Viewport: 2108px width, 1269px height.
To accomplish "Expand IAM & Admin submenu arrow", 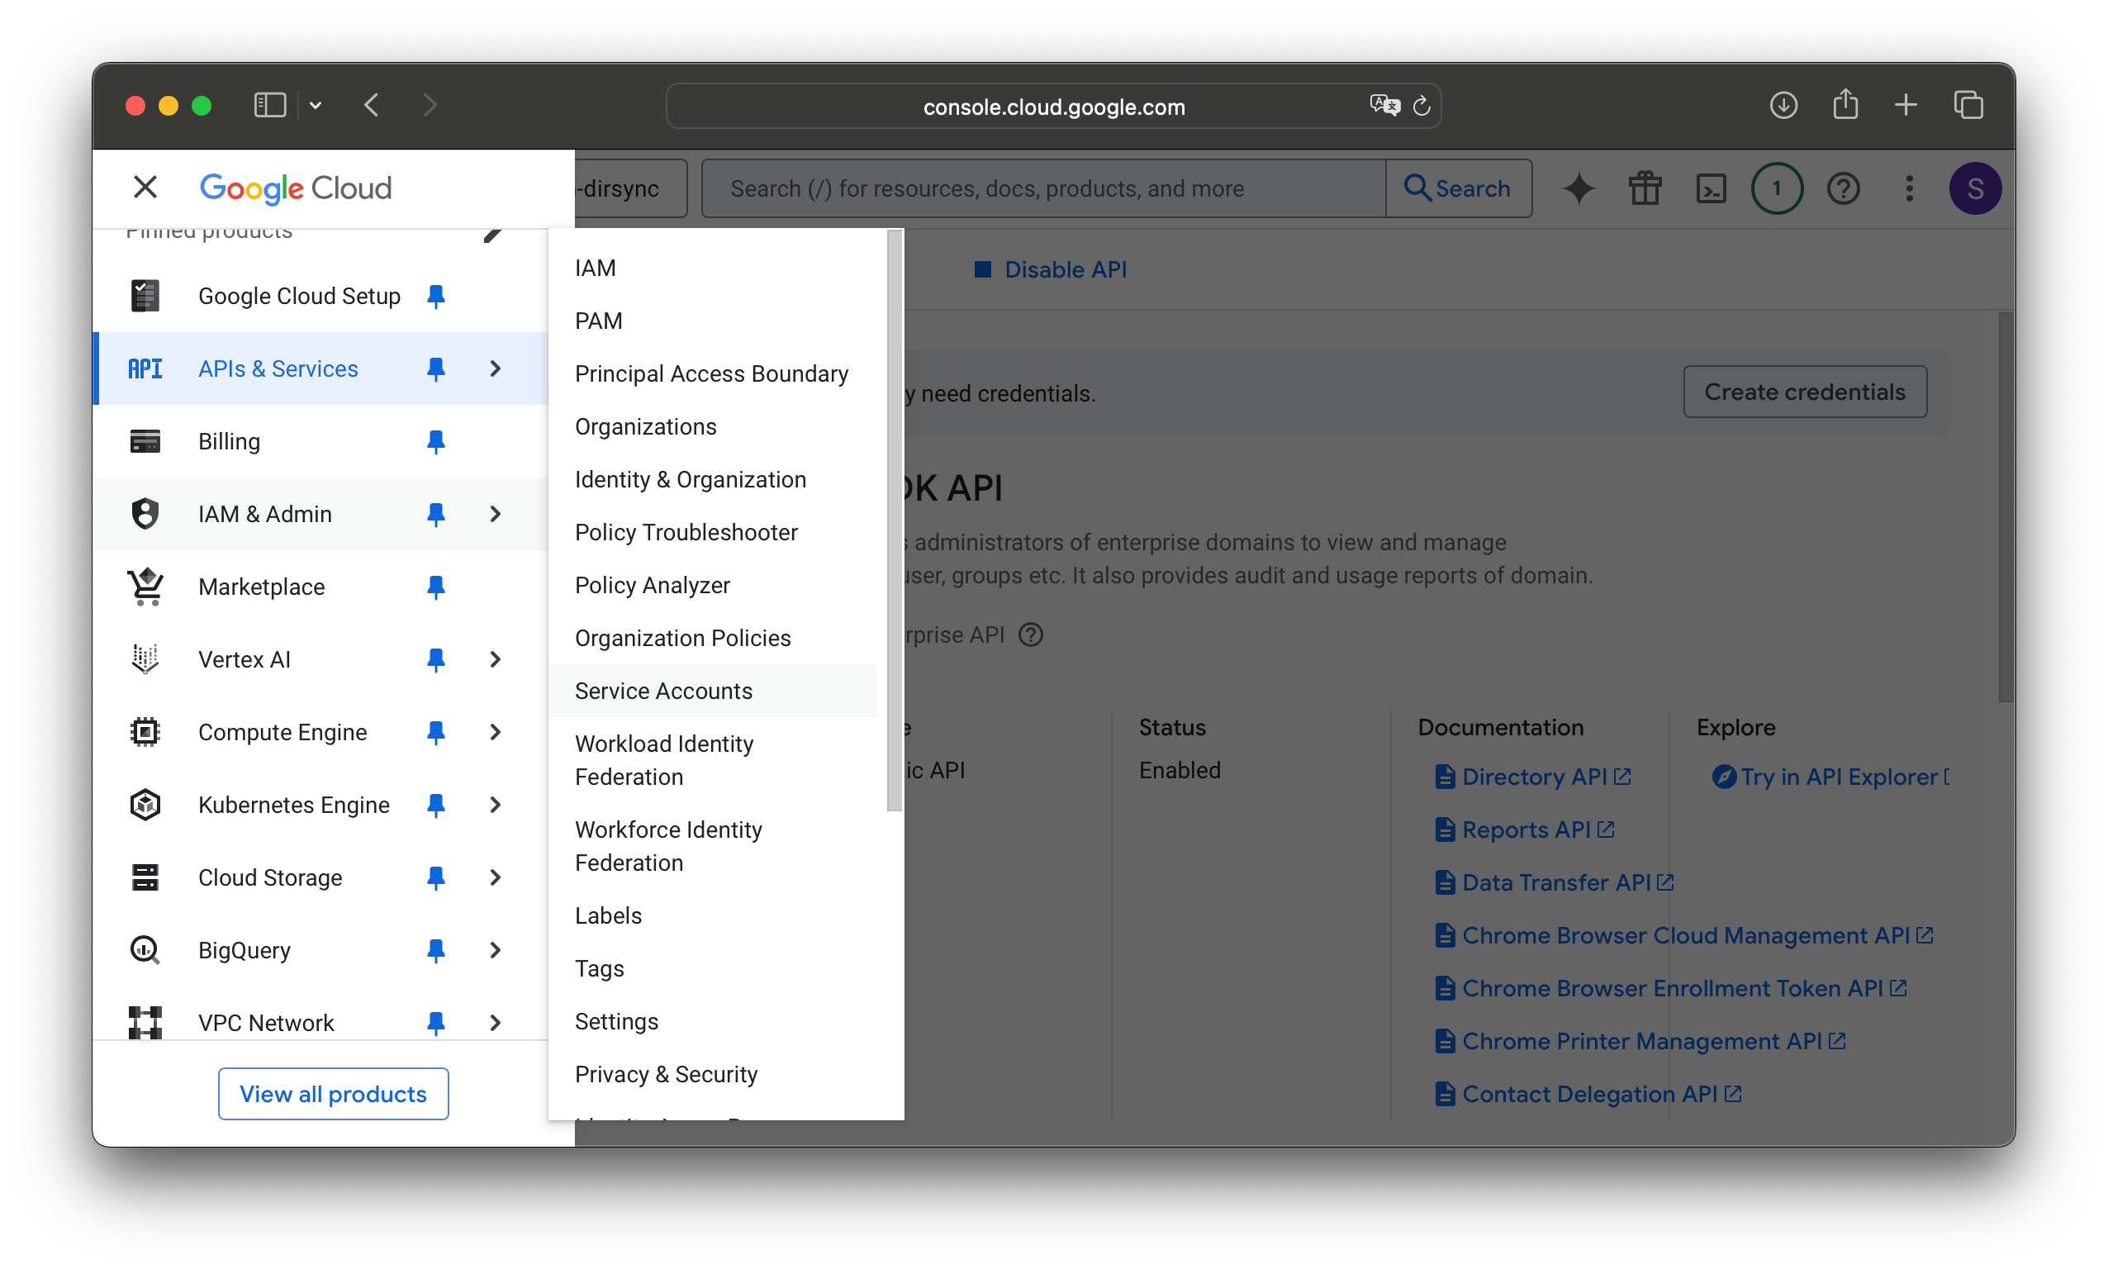I will 496,514.
